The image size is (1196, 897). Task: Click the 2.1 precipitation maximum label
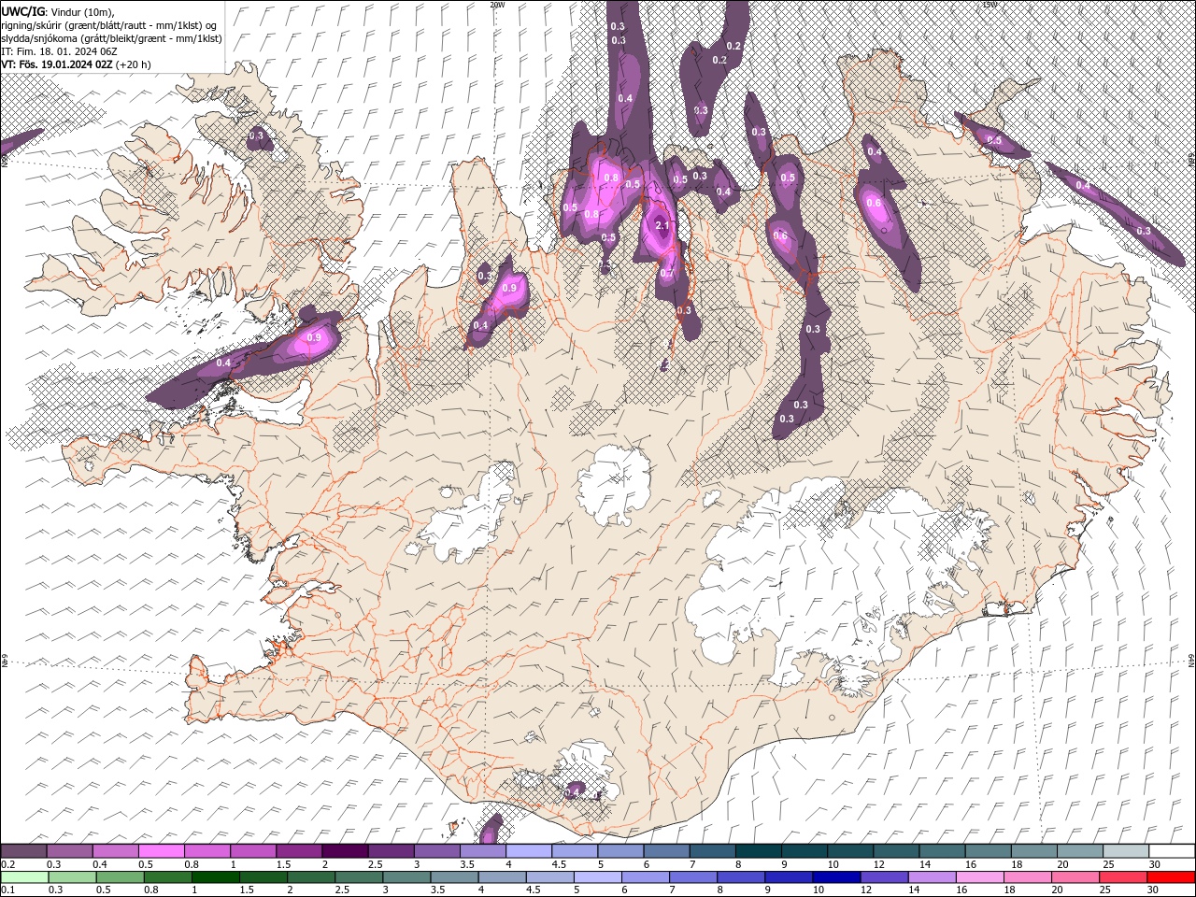[662, 226]
